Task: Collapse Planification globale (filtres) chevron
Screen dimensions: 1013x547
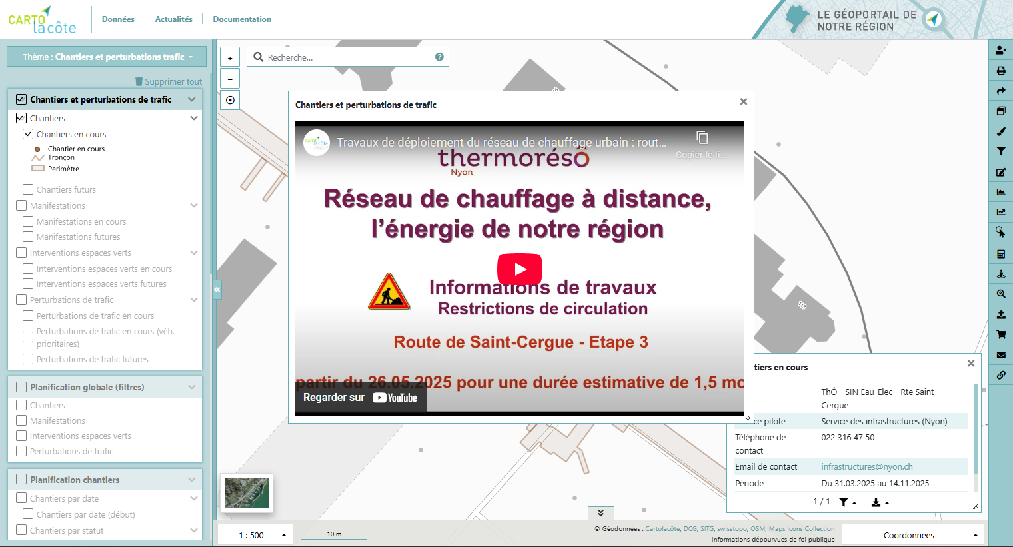Action: coord(192,387)
